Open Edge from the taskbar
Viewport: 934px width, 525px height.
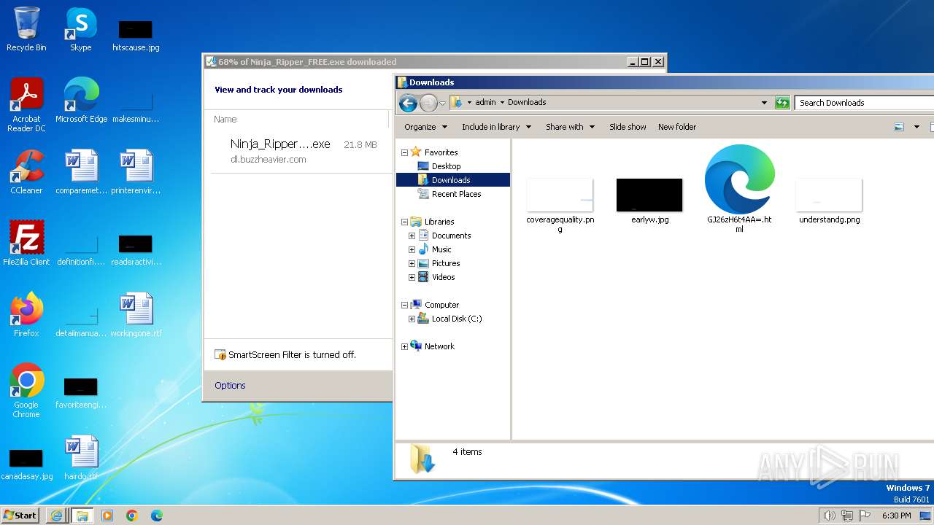(x=157, y=516)
